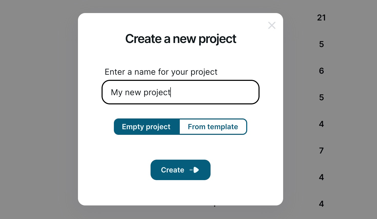Image resolution: width=377 pixels, height=219 pixels.
Task: Click the play arrow icon inside the Create button
Action: click(195, 170)
